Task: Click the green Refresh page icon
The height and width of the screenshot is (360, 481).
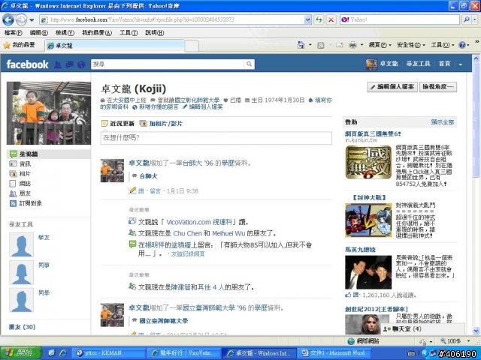Action: [319, 20]
